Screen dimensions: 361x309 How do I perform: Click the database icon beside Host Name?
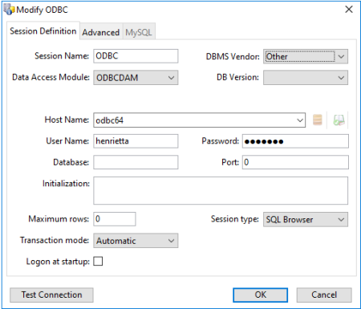tap(318, 120)
